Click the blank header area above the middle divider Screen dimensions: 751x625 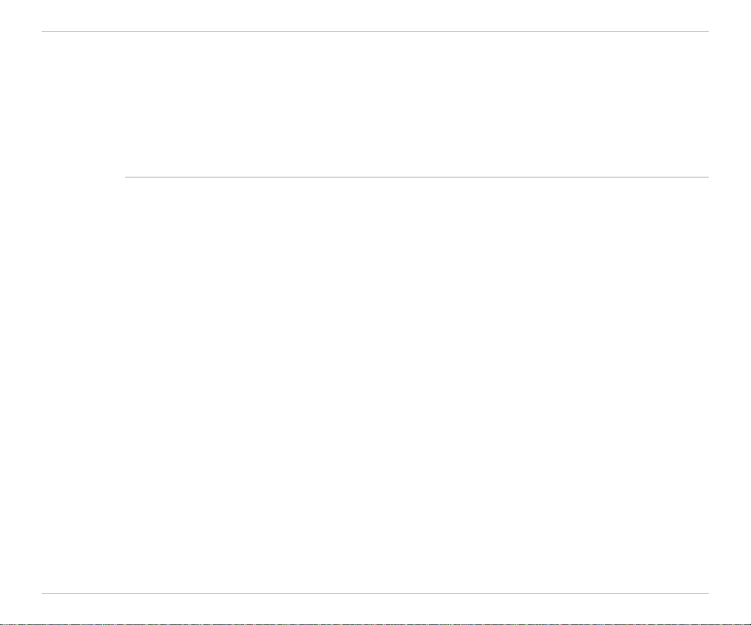[417, 104]
